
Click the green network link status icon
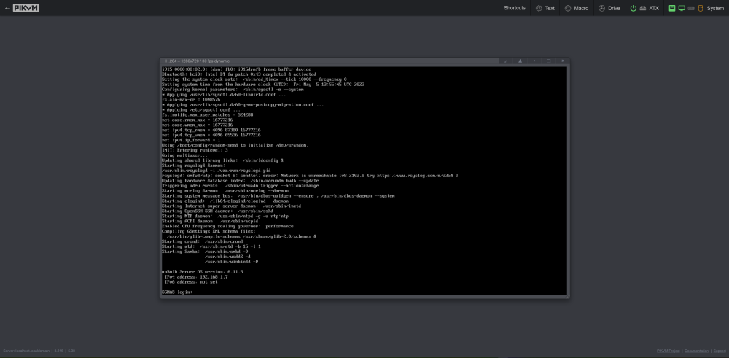pyautogui.click(x=672, y=8)
